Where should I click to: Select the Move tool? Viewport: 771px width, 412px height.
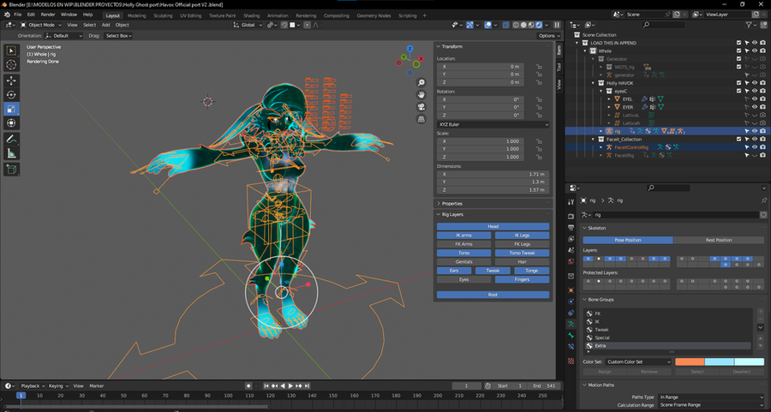[x=11, y=81]
